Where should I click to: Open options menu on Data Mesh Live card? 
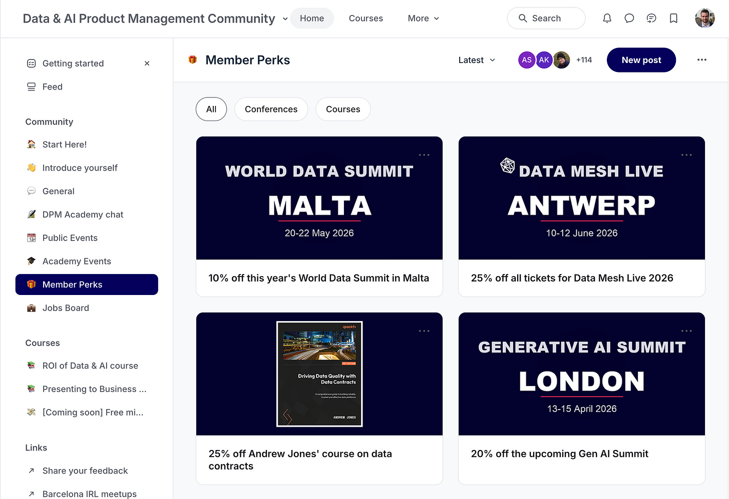click(x=686, y=155)
